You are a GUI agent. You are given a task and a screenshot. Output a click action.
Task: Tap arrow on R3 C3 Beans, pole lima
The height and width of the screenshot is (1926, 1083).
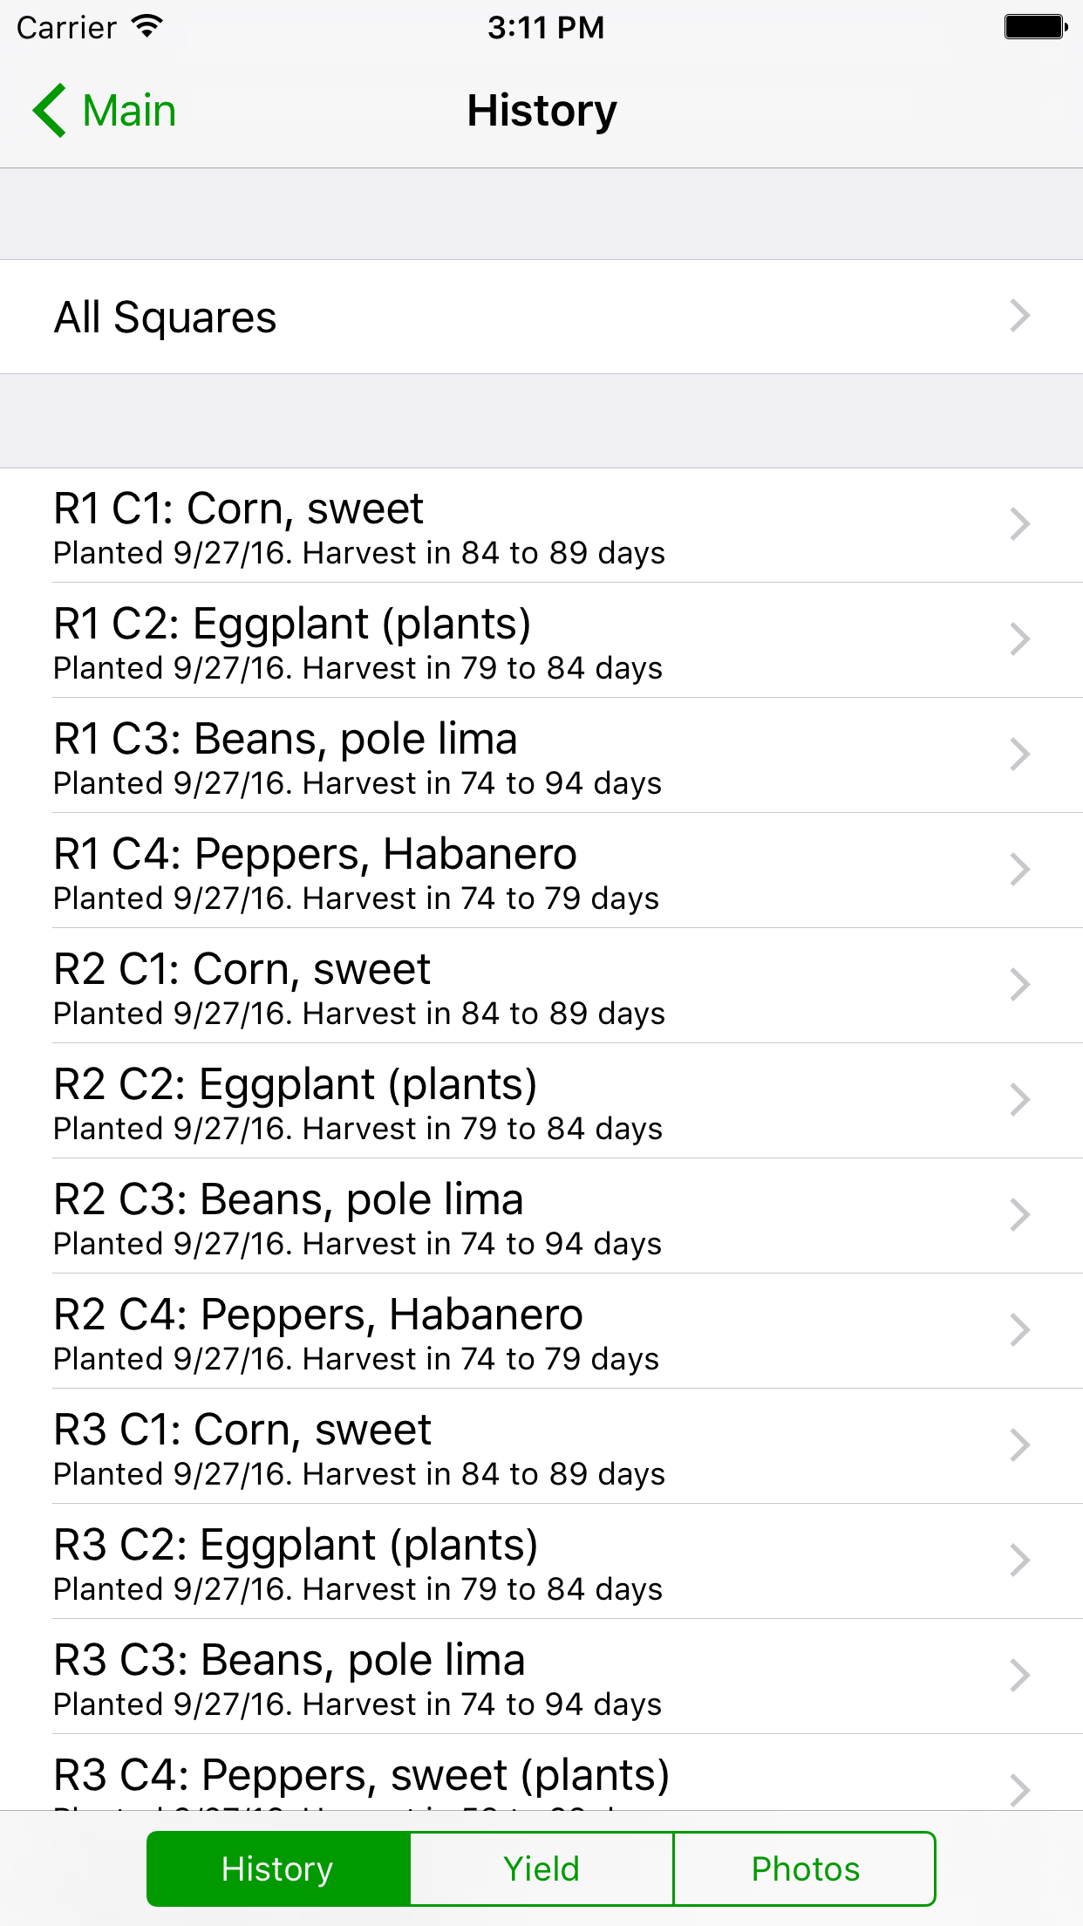[1019, 1676]
